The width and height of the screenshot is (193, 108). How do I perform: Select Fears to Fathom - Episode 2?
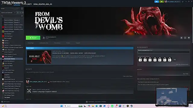[x=12, y=20]
